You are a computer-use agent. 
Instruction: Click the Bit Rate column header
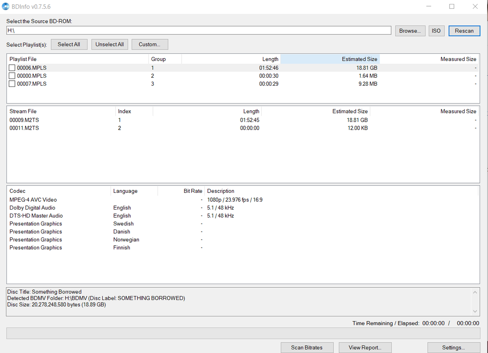pyautogui.click(x=181, y=191)
